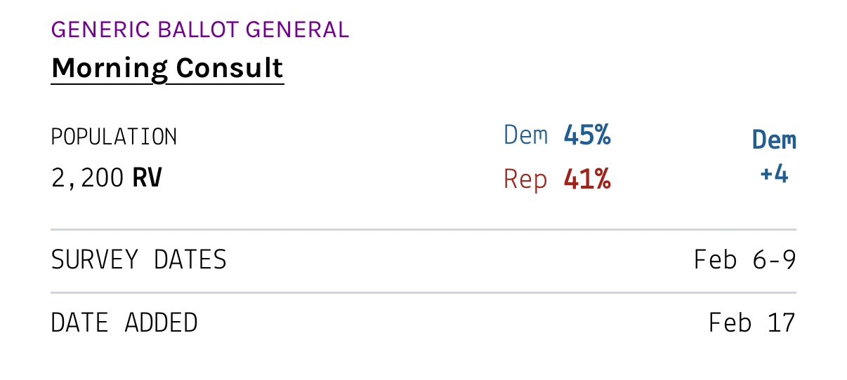This screenshot has width=847, height=380.
Task: Select the DATE ADDED label
Action: pyautogui.click(x=124, y=323)
